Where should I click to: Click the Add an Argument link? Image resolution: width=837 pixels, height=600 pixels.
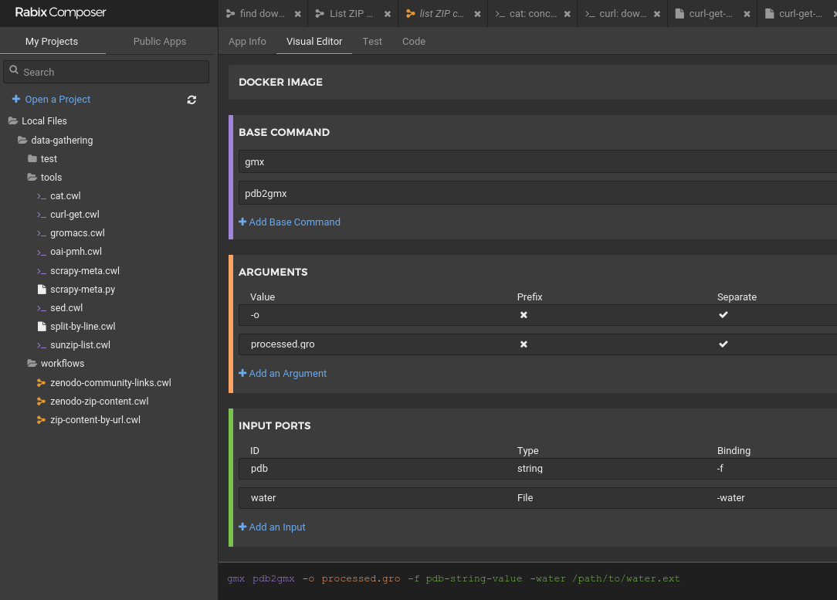pos(288,374)
